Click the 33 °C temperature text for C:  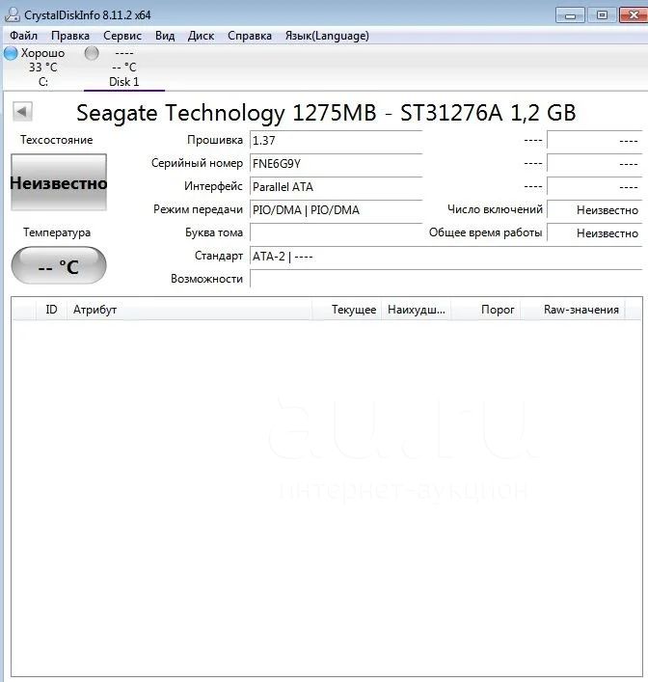point(43,68)
